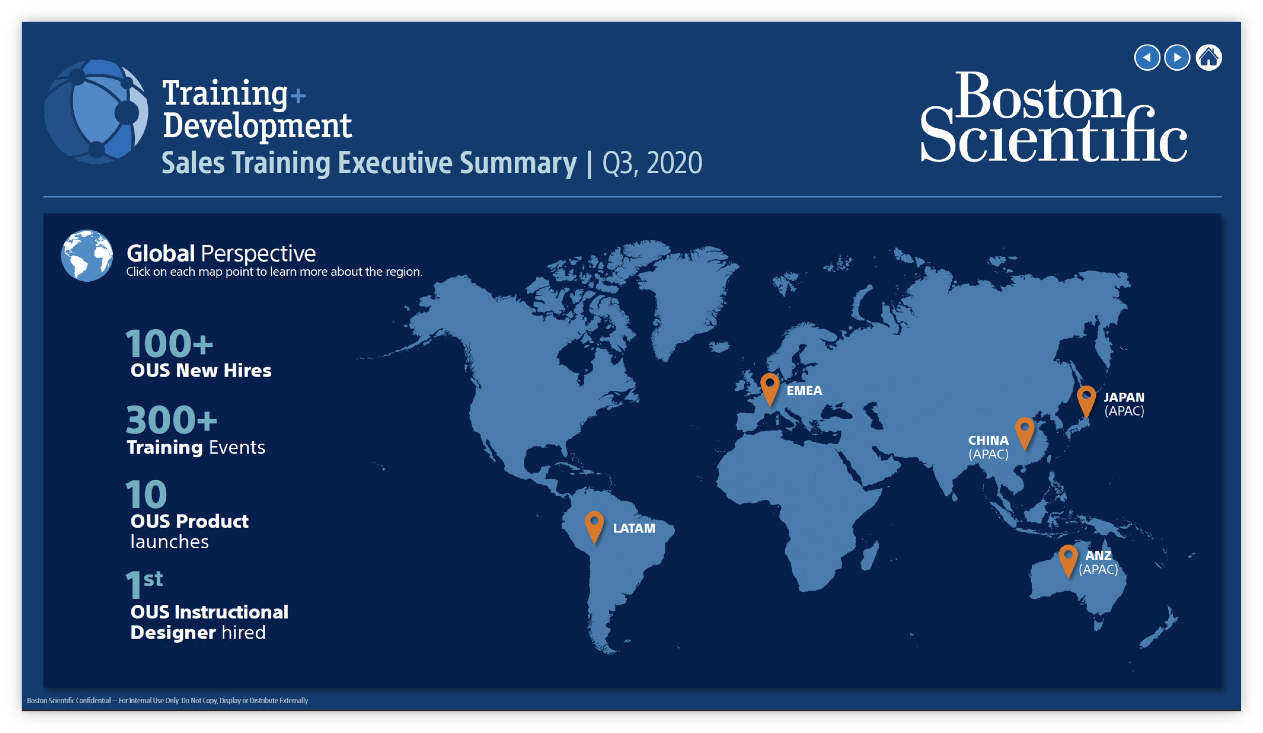Click the EMEA orange map pin

[769, 388]
